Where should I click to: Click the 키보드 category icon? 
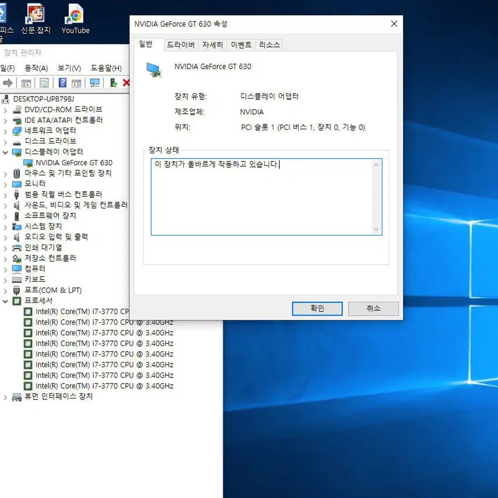[17, 279]
